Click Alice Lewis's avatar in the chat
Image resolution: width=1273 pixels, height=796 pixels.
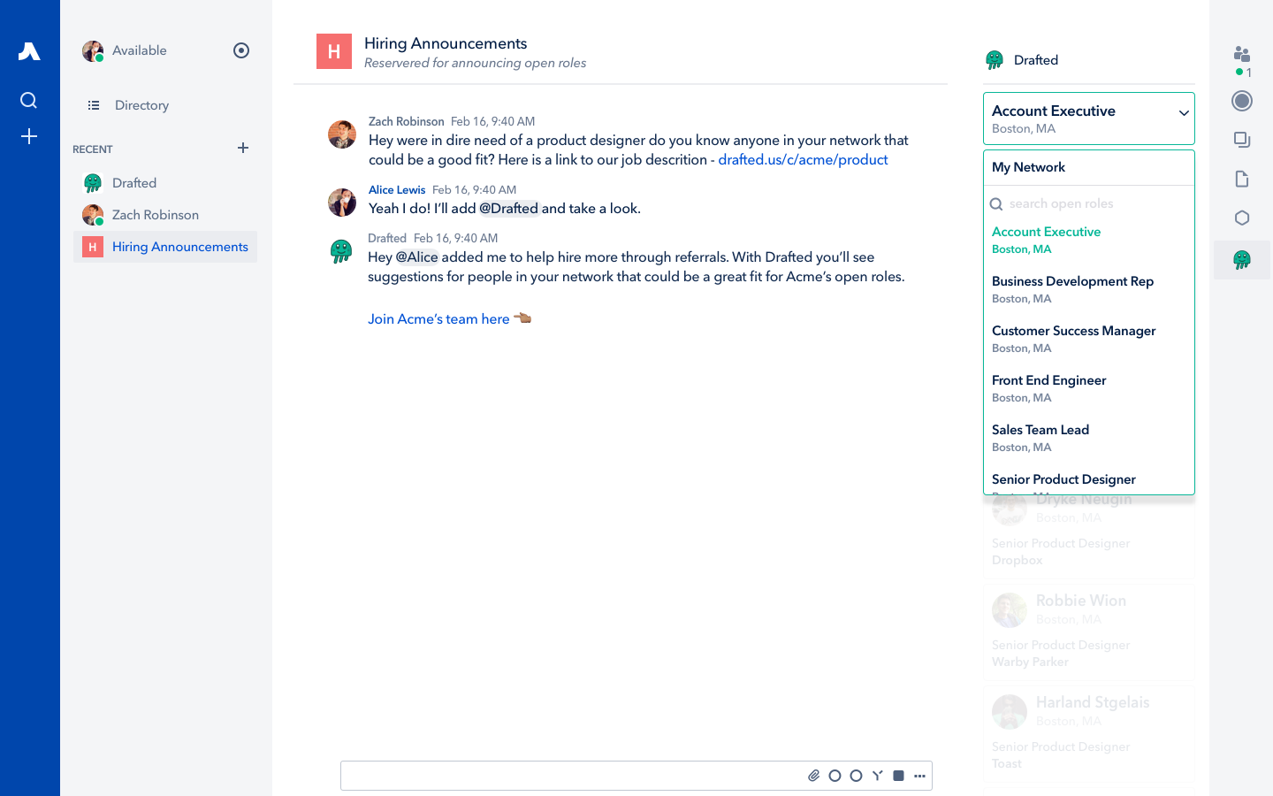pyautogui.click(x=342, y=203)
